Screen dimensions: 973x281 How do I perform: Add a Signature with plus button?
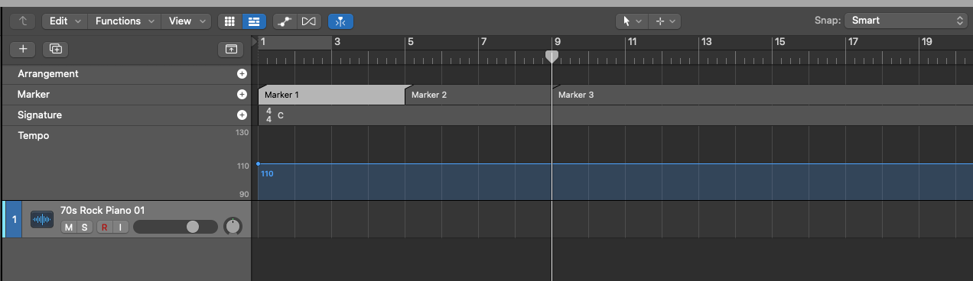[x=242, y=115]
